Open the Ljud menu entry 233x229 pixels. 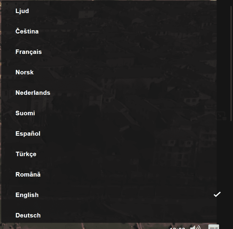point(22,11)
